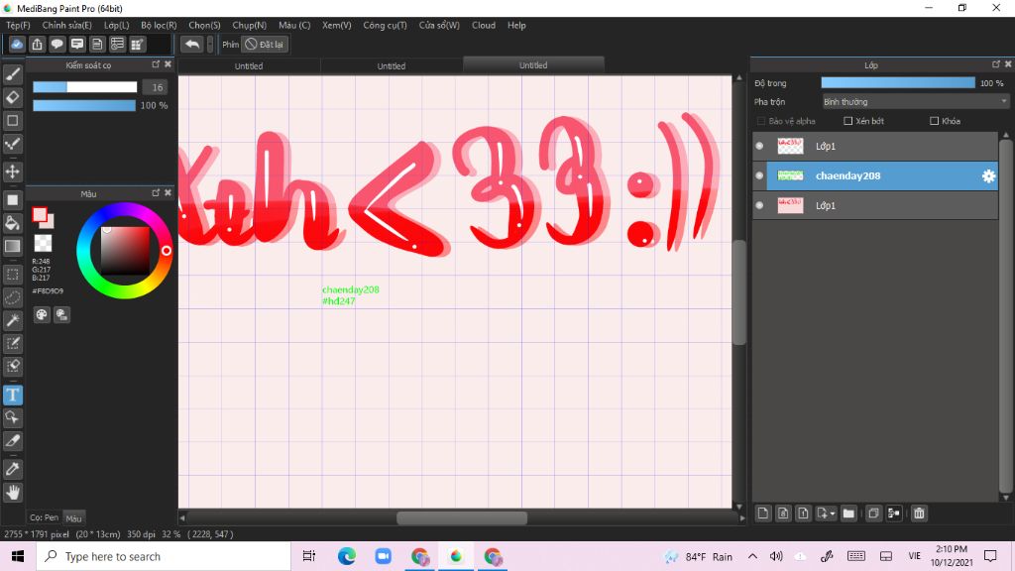Switch to the Cọ: Pen tab
The image size is (1015, 571).
point(44,517)
